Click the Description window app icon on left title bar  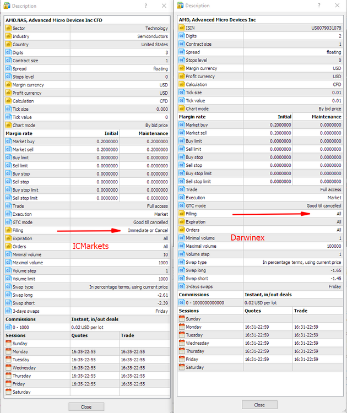click(7, 6)
